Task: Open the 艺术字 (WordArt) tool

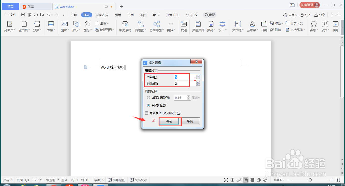Action: [252, 26]
